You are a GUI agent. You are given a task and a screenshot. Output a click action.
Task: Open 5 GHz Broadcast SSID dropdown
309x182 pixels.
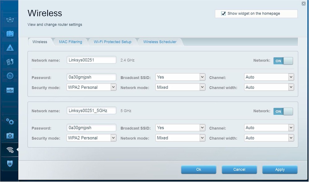[x=180, y=128]
